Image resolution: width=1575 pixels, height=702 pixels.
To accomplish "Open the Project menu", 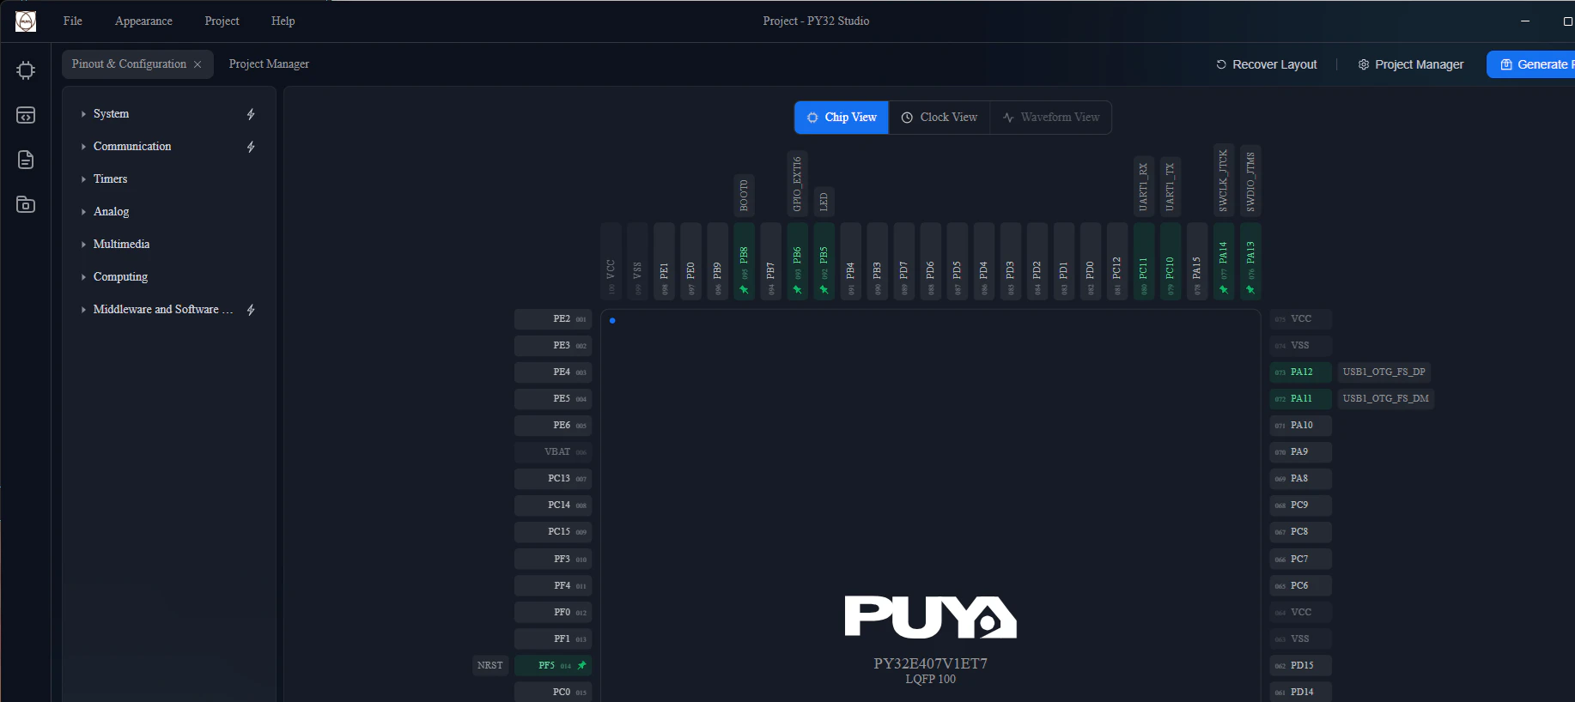I will coord(222,21).
